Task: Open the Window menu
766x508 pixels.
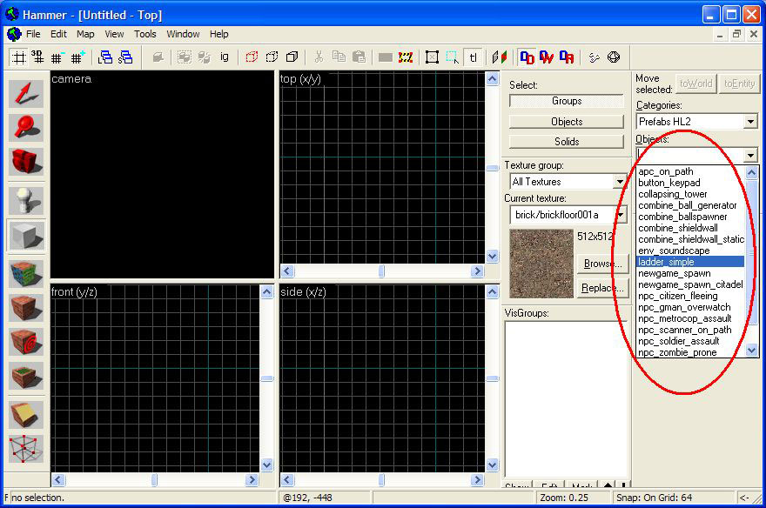Action: coord(183,34)
